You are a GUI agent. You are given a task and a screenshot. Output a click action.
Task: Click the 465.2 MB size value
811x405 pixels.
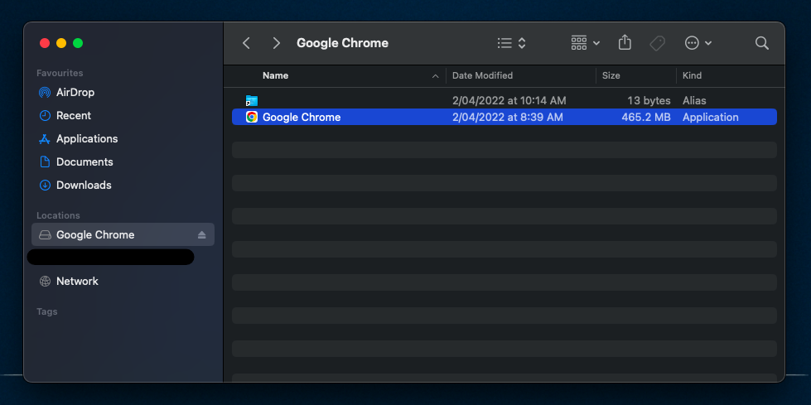pyautogui.click(x=646, y=118)
